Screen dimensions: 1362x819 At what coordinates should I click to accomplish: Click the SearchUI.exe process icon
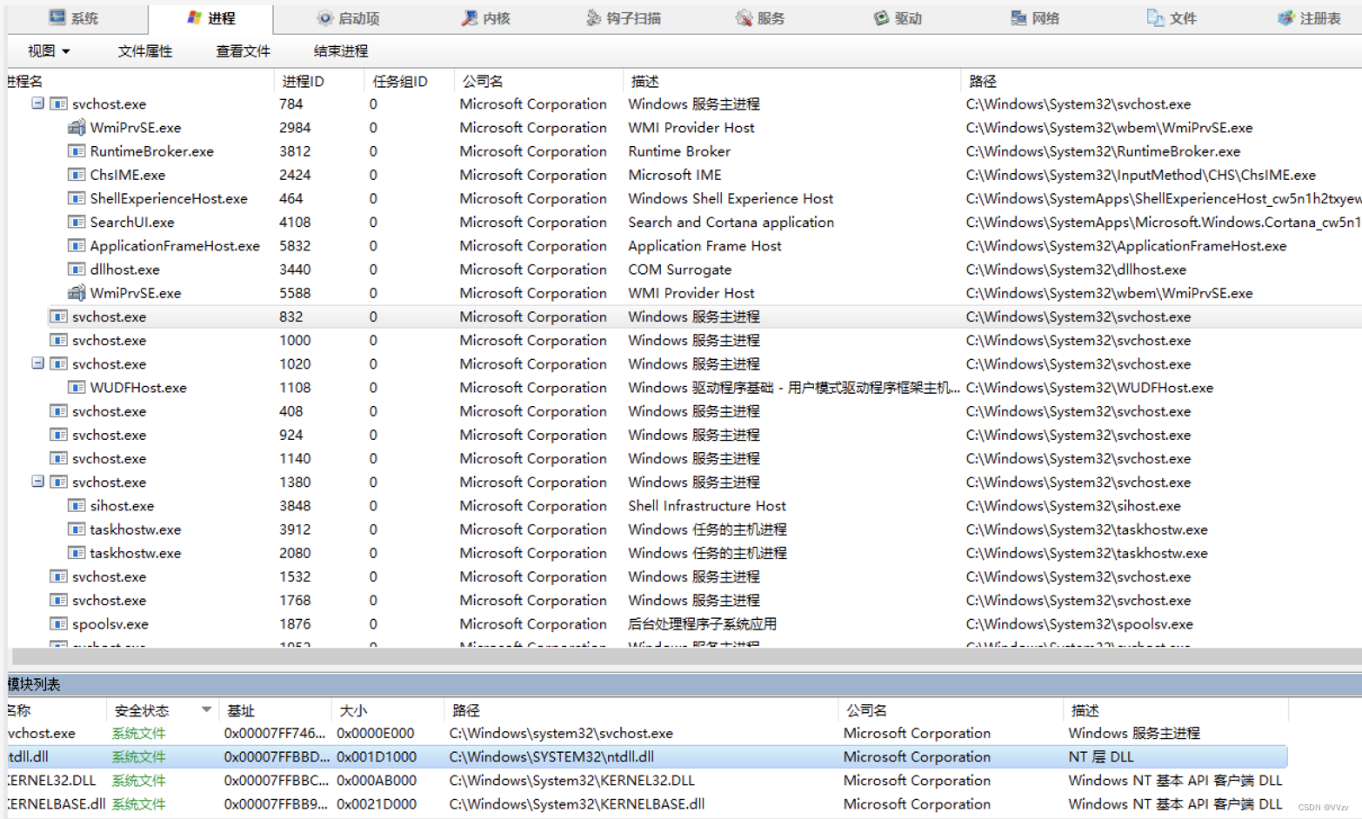tap(77, 222)
